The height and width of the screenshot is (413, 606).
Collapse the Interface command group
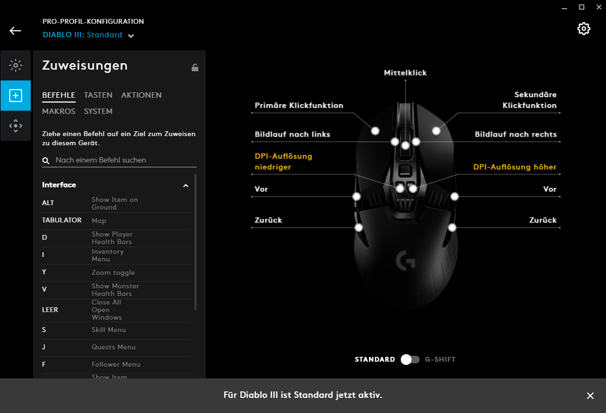pos(185,185)
